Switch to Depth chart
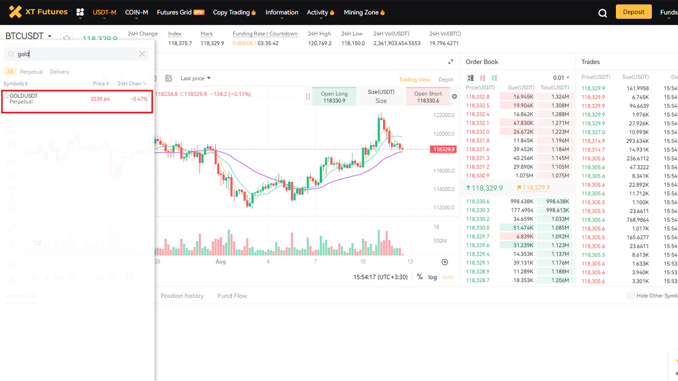The image size is (678, 381). pos(446,80)
